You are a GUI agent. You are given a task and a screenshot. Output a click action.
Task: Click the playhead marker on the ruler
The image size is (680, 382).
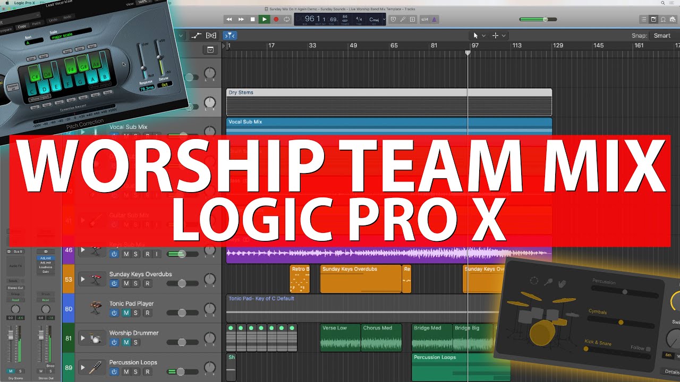coord(467,53)
